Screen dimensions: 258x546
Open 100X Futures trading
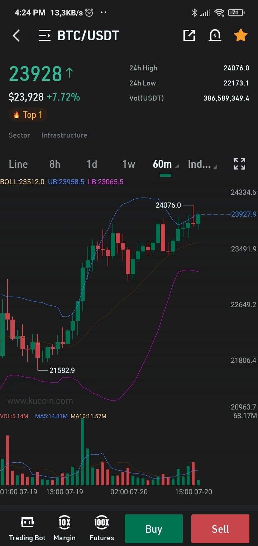tap(102, 529)
